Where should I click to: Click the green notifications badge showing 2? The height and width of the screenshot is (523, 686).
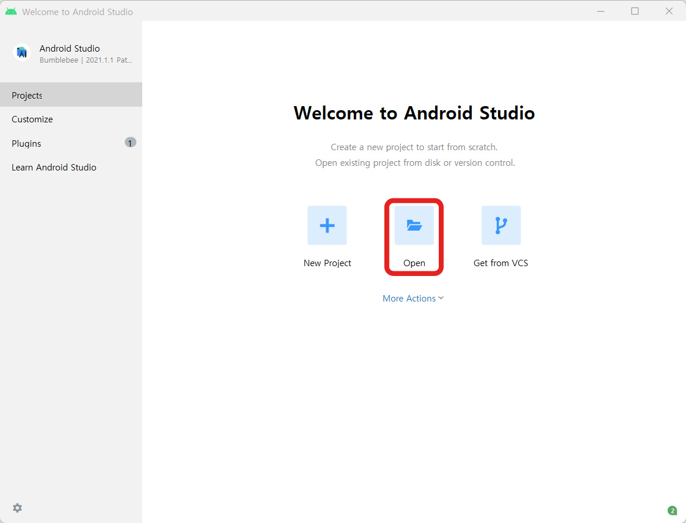coord(672,510)
